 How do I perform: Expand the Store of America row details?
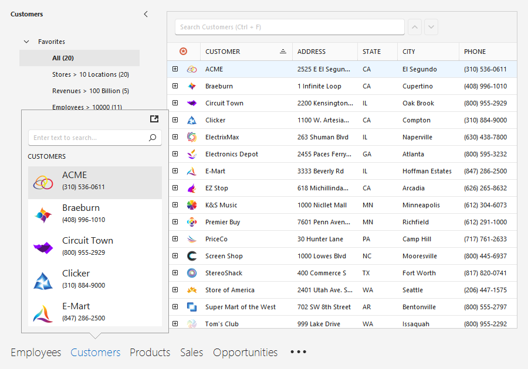pyautogui.click(x=175, y=290)
